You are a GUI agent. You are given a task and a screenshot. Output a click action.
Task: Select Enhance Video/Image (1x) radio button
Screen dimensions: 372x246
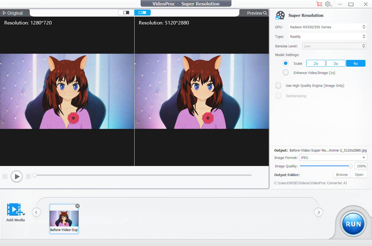pos(285,72)
